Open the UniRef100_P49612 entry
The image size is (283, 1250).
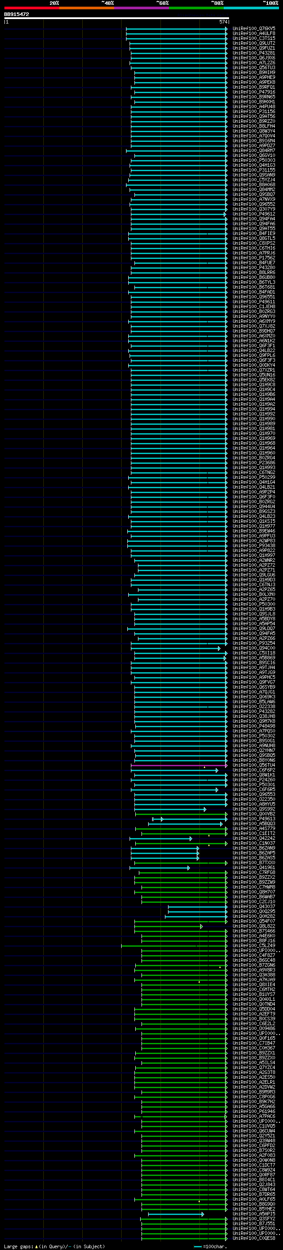pyautogui.click(x=254, y=214)
